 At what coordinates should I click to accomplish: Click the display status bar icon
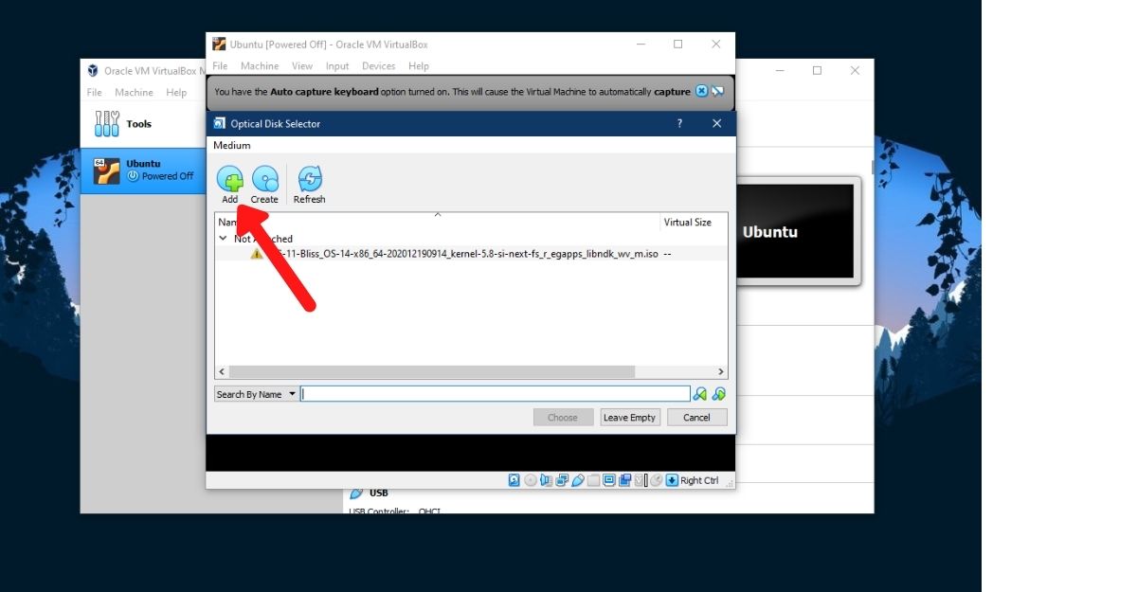click(609, 480)
